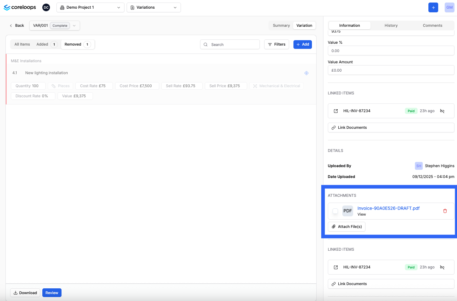The image size is (457, 301).
Task: Select the Variation view toggle
Action: click(304, 25)
